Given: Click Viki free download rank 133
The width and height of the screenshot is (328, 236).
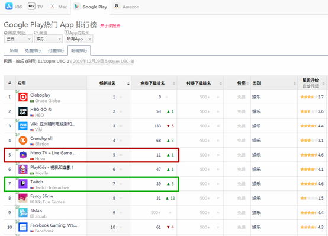Looking at the screenshot, I should (157, 126).
